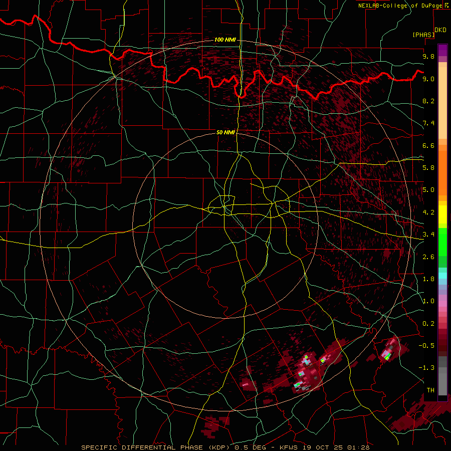
Task: Click the 19 OCT 25 01:28 timestamp
Action: tap(336, 447)
